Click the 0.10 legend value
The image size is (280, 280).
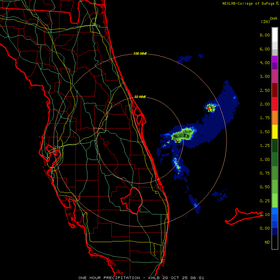pos(265,215)
